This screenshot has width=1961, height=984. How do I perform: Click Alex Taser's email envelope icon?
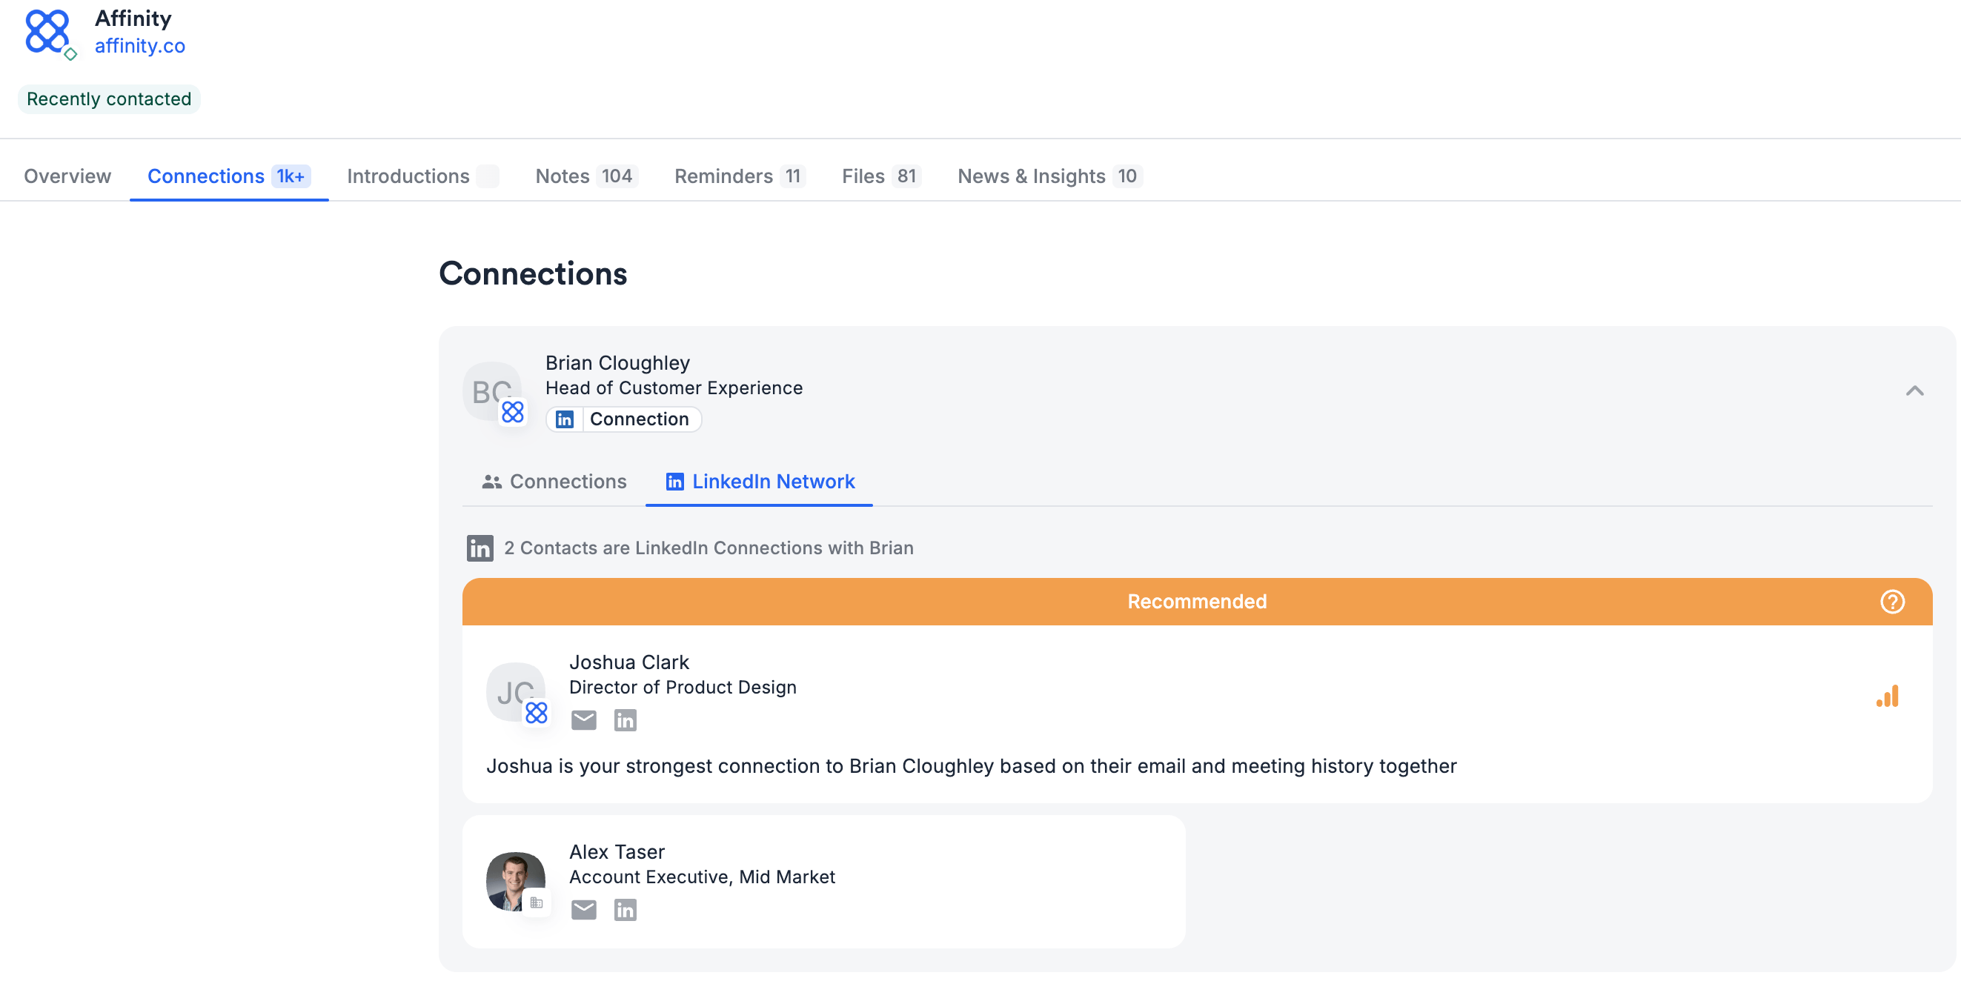tap(584, 909)
